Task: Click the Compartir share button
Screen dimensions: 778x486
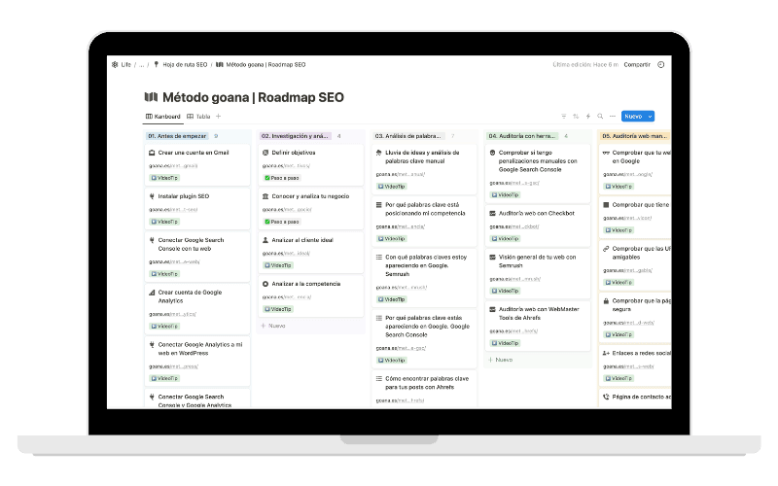Action: (637, 64)
